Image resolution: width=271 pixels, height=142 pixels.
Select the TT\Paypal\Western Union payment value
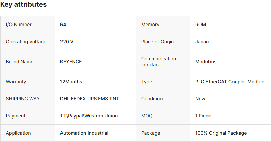click(x=89, y=116)
